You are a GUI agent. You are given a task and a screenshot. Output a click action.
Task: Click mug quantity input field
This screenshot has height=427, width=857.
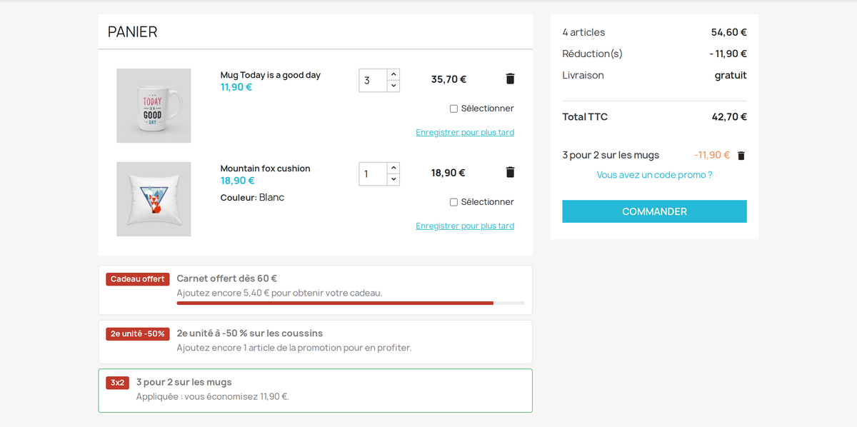point(373,80)
